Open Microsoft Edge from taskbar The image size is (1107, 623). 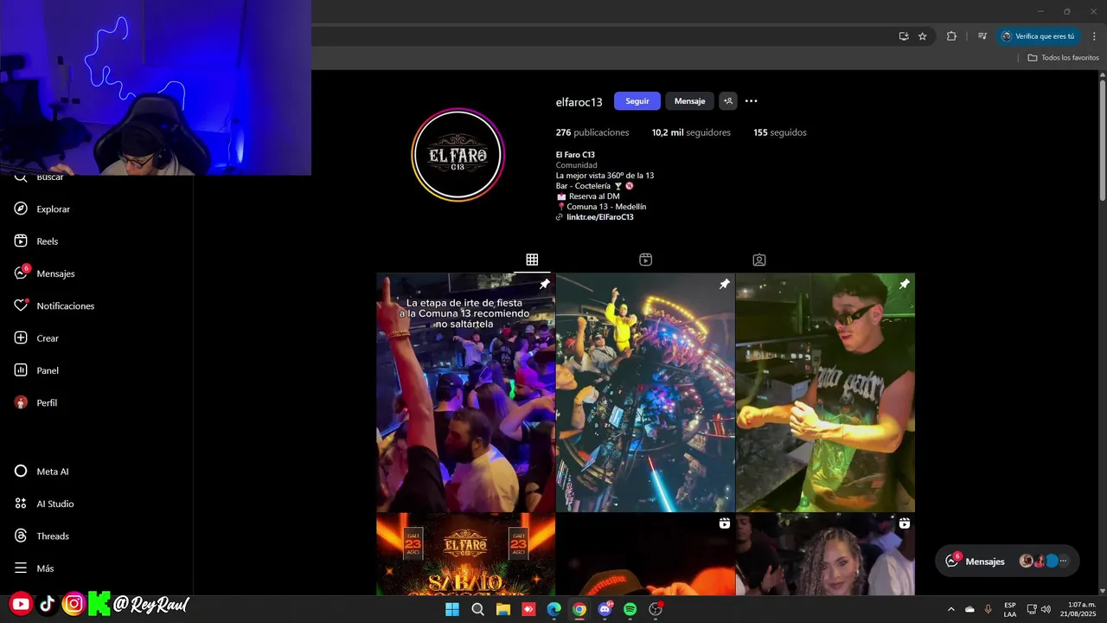(554, 609)
